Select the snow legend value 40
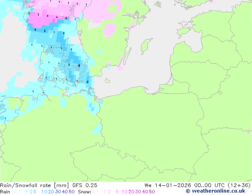This screenshot has width=252, height=195. coord(145,192)
